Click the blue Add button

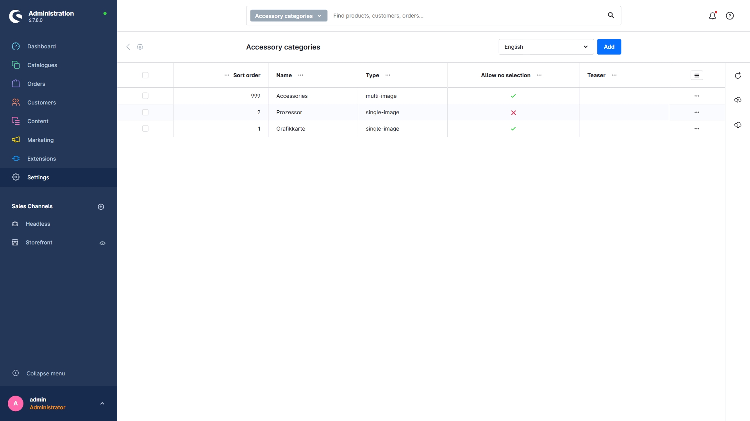click(609, 47)
